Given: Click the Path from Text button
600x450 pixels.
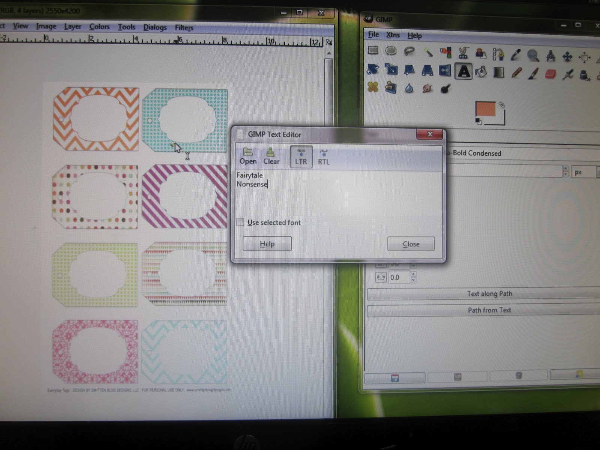Looking at the screenshot, I should point(487,310).
